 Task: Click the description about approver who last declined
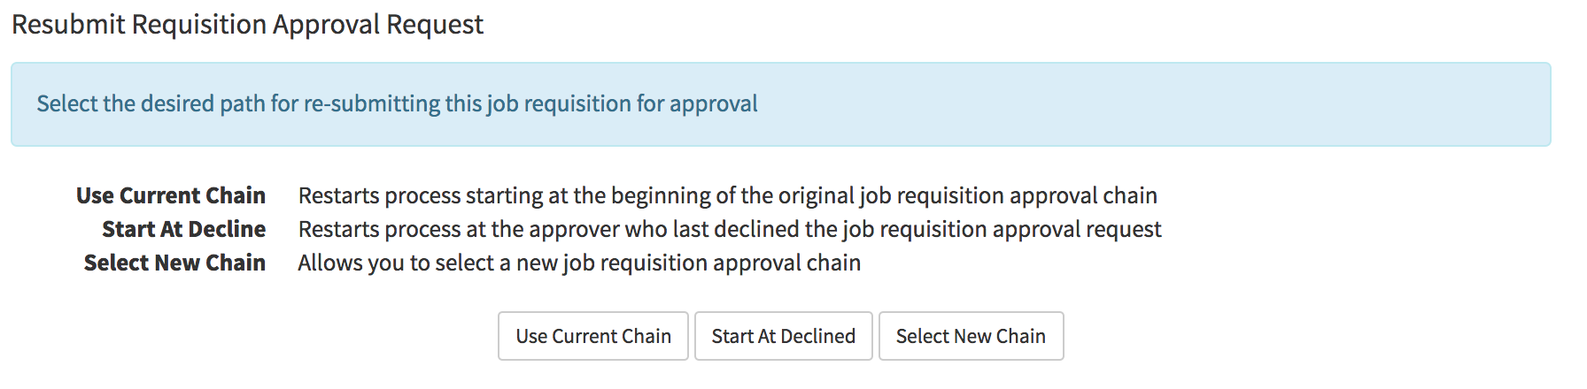[729, 229]
